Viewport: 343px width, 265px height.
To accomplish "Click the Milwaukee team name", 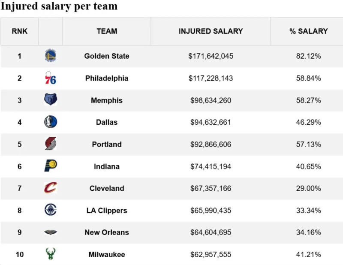I will point(107,255).
